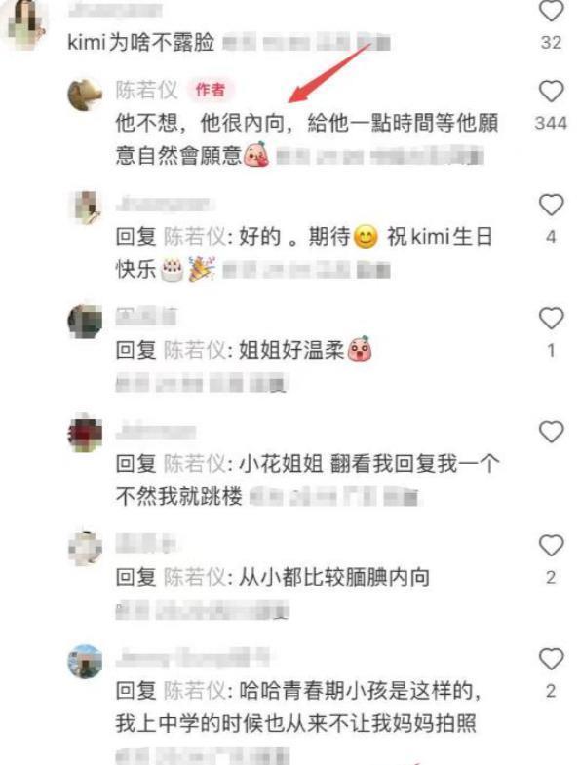Viewport: 579px width, 765px height.
Task: Like the '从小都比较腼腆内向' reply
Action: [x=551, y=545]
